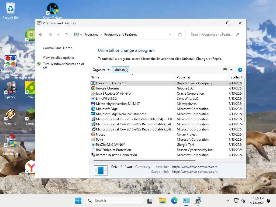Viewport: 276px width, 207px height.
Task: Open Microsoft Edge from the taskbar
Action: coord(174,201)
